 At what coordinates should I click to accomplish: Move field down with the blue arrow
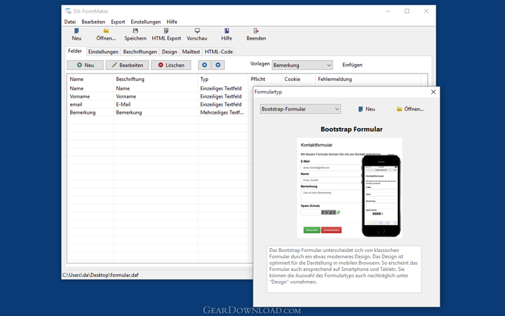click(x=218, y=65)
